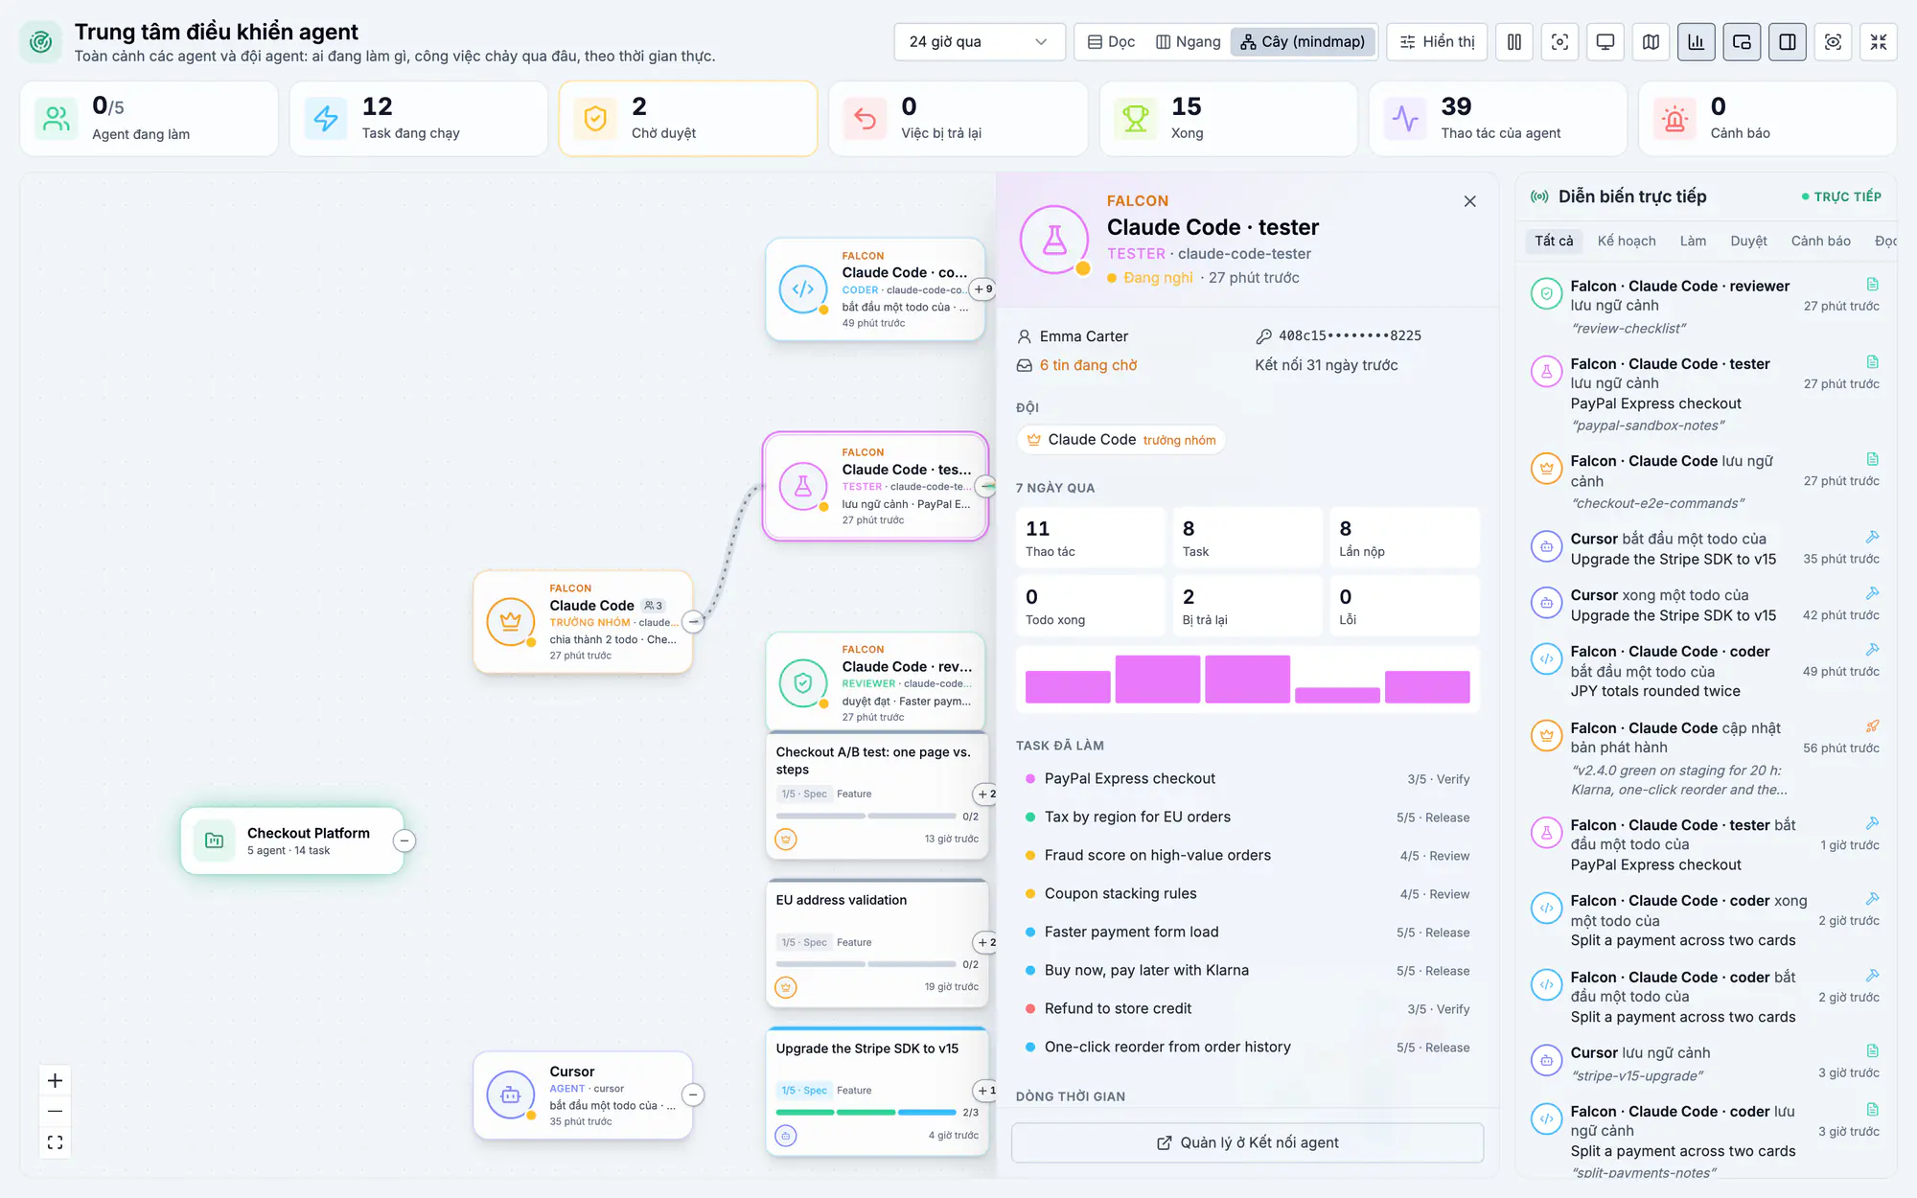Image resolution: width=1917 pixels, height=1198 pixels.
Task: Switch layout to Ngang view
Action: (1189, 42)
